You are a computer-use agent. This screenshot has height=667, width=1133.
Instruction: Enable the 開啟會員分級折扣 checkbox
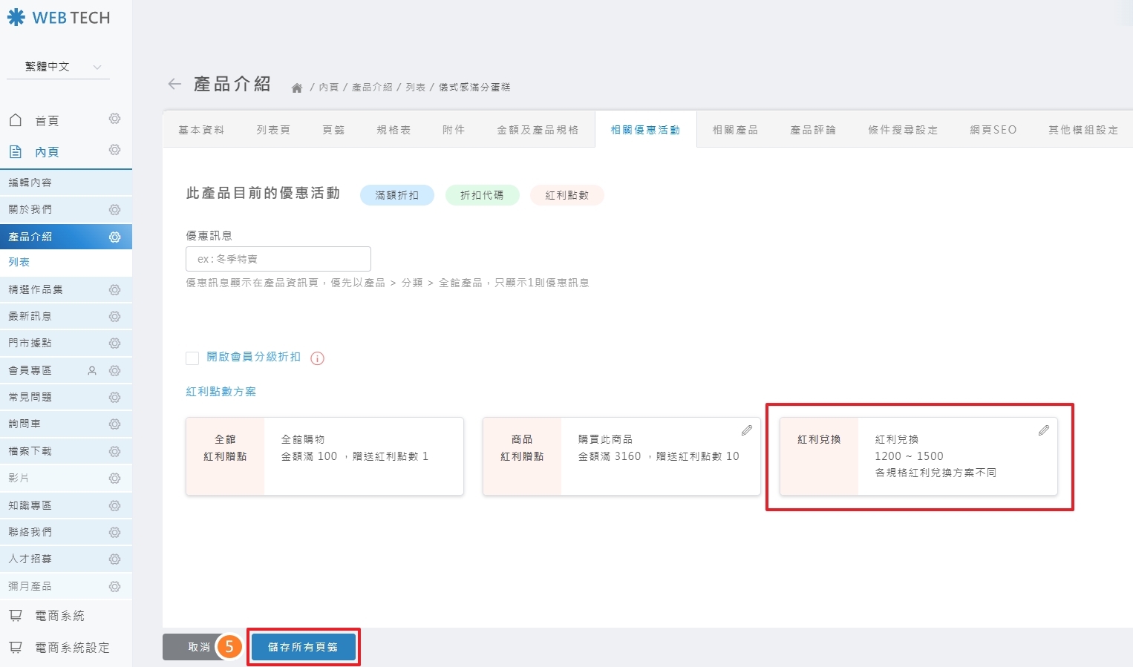(x=192, y=358)
